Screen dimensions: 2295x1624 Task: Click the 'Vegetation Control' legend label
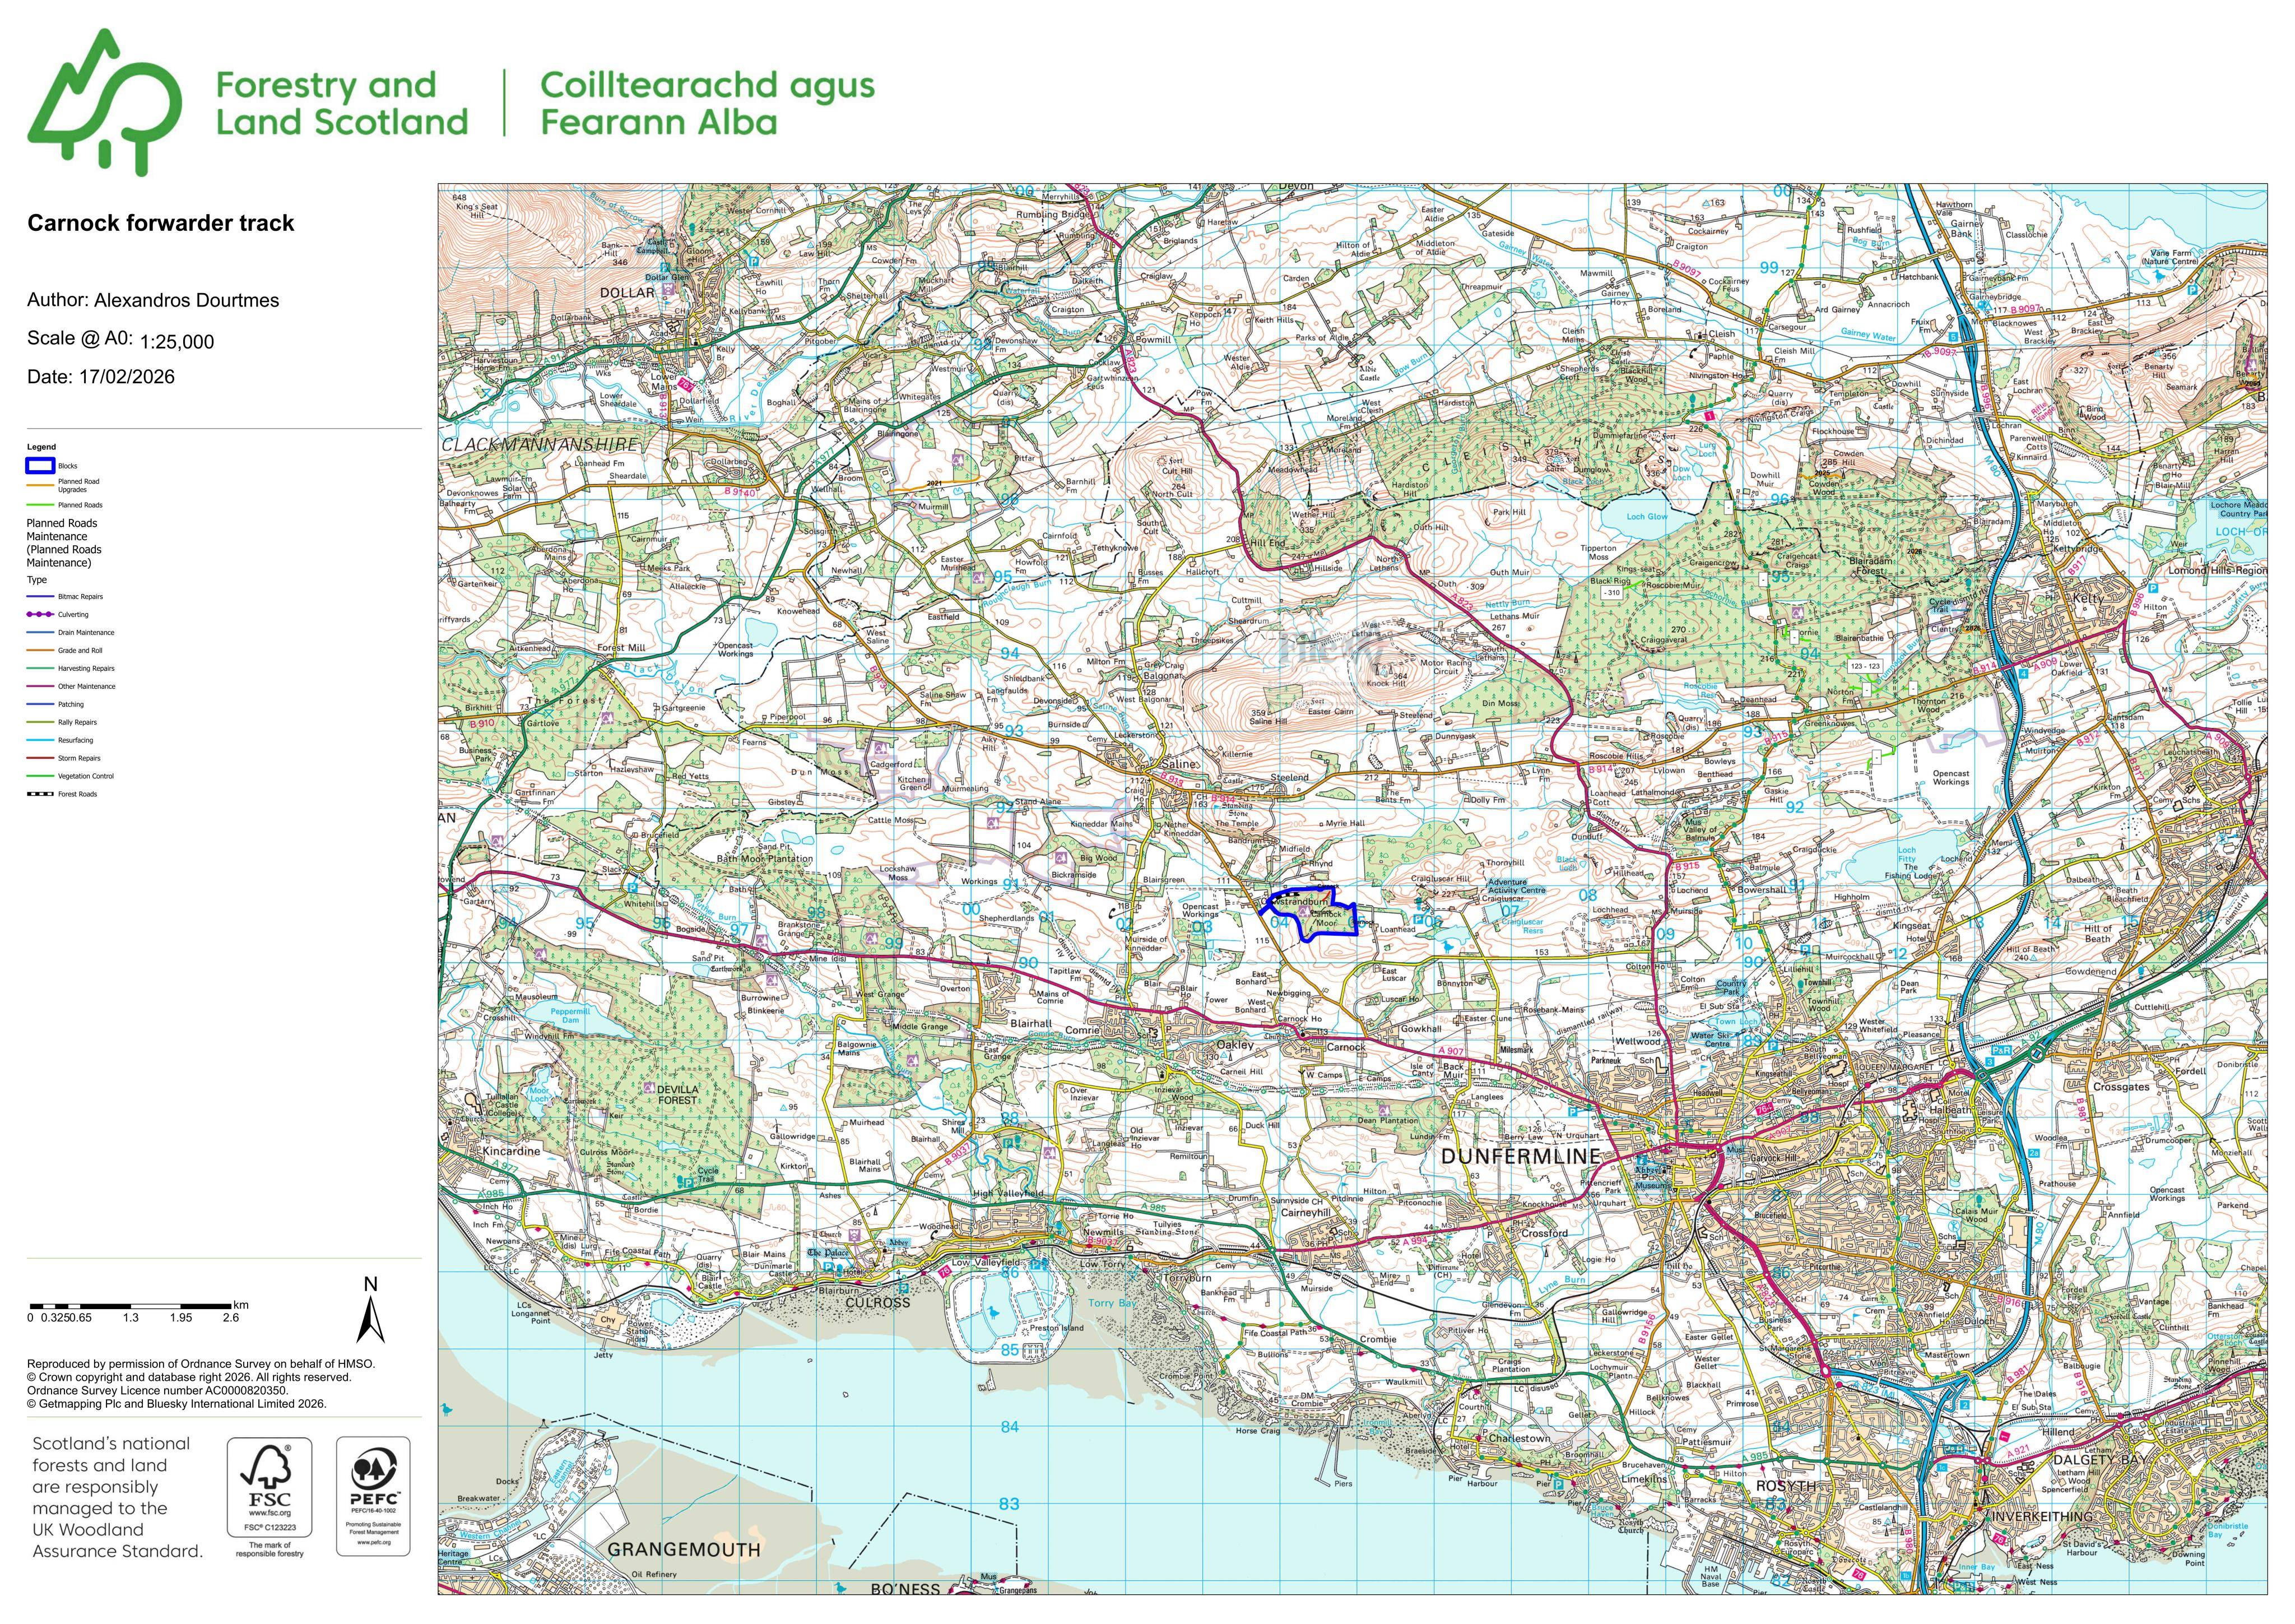[x=86, y=777]
